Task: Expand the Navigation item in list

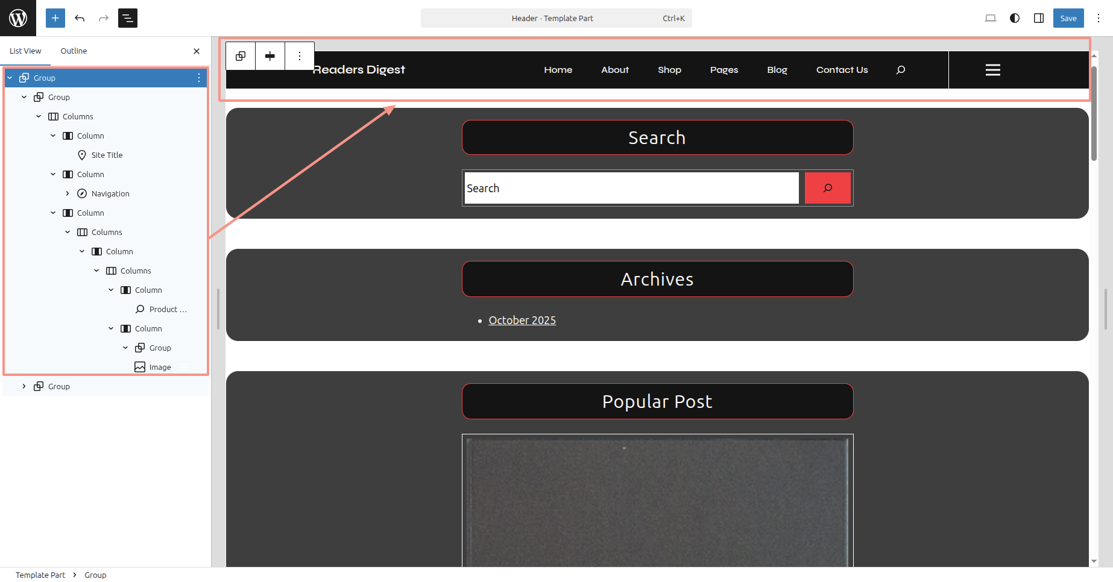Action: tap(68, 193)
